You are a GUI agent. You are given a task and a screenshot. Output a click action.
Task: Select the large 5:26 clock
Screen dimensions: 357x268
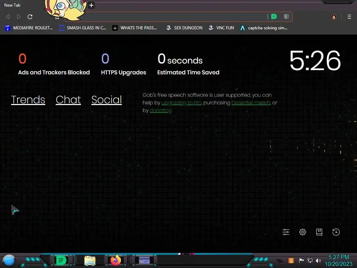coord(315,61)
